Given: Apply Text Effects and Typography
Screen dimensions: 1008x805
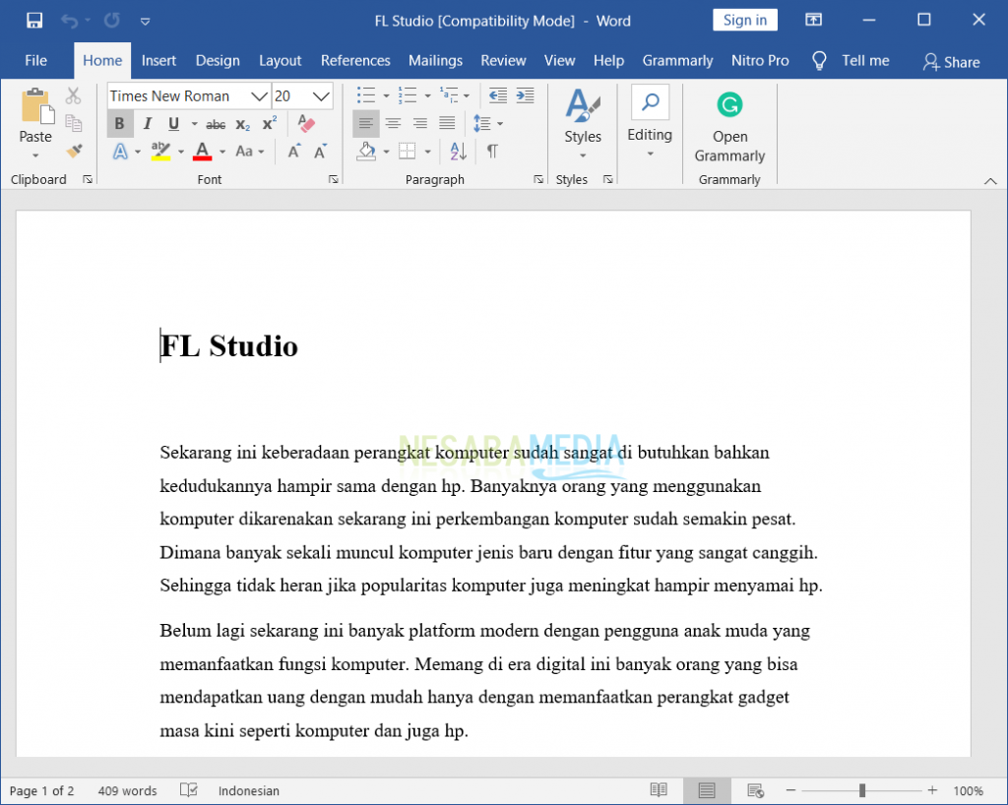Looking at the screenshot, I should (120, 152).
